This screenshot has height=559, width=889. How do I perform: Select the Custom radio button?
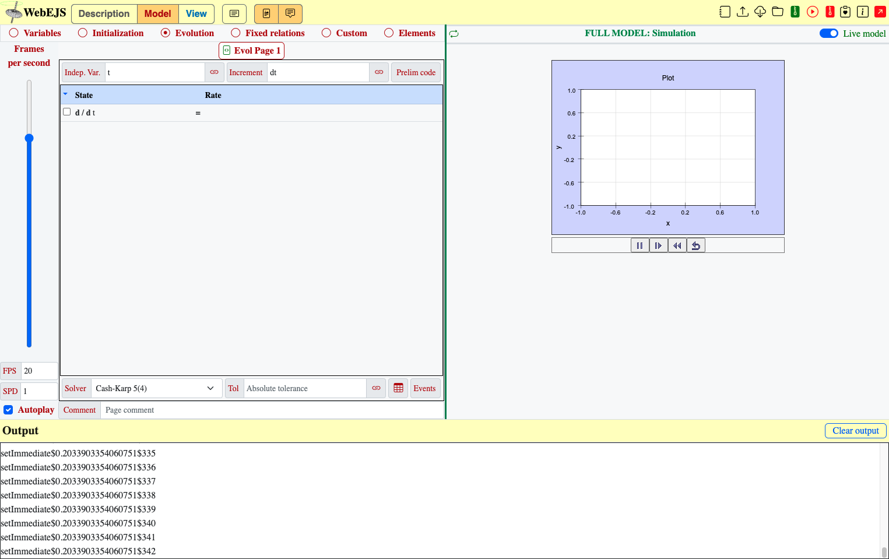tap(326, 33)
